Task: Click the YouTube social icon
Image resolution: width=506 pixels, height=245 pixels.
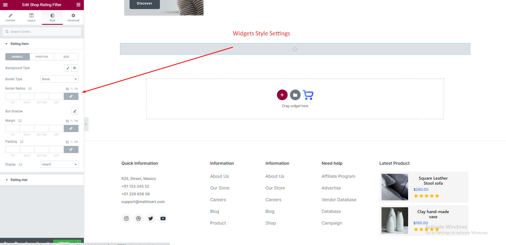Action: tap(163, 218)
